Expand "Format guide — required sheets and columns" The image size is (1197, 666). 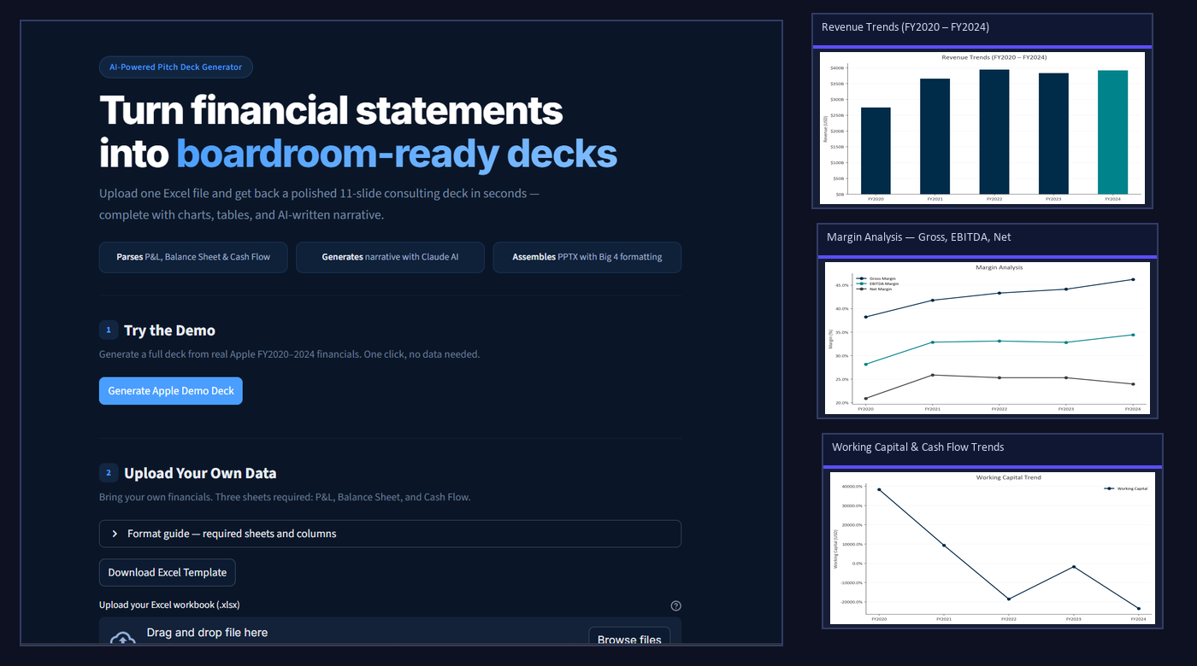tap(390, 534)
